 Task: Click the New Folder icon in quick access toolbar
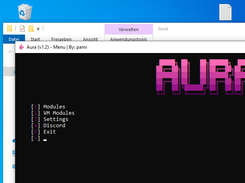tap(31, 29)
